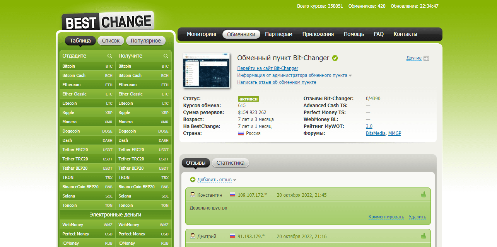Click thumbs-up icon on Дмитрий's review

pos(424,236)
